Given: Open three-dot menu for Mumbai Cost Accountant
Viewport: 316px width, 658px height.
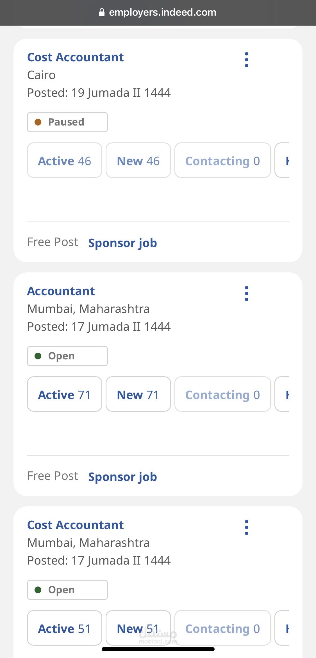Looking at the screenshot, I should pyautogui.click(x=246, y=527).
